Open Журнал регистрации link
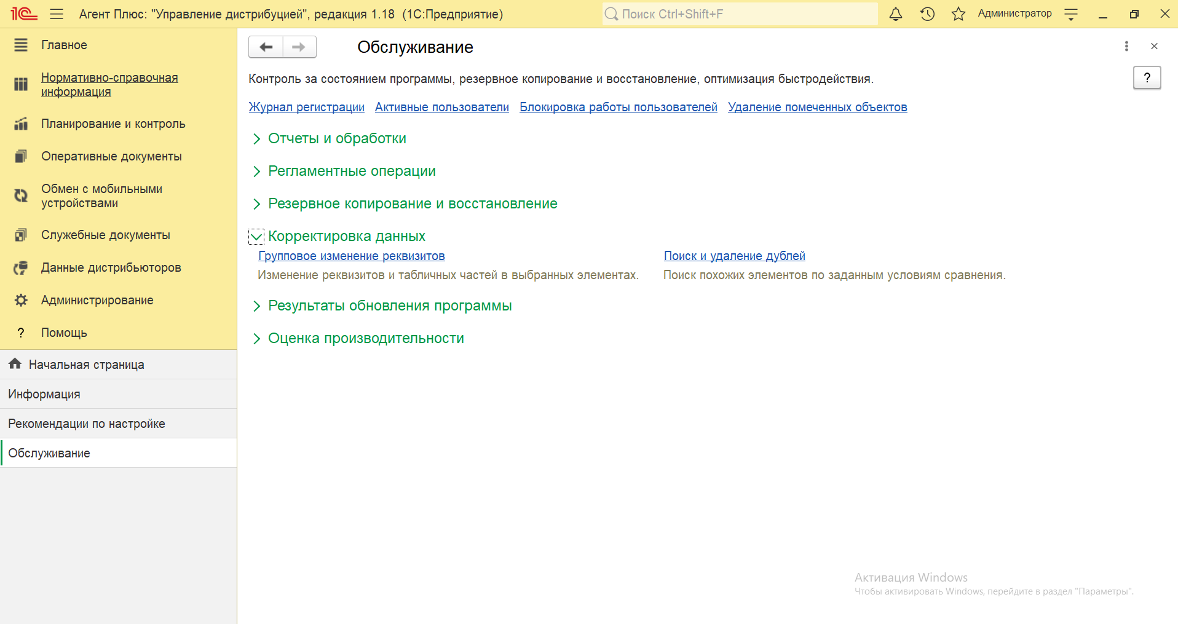 click(x=306, y=107)
